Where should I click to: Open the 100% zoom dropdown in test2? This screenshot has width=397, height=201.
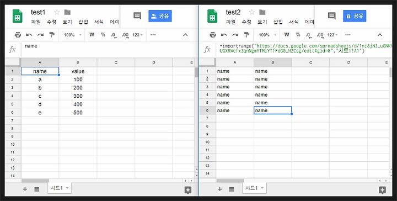pyautogui.click(x=267, y=35)
